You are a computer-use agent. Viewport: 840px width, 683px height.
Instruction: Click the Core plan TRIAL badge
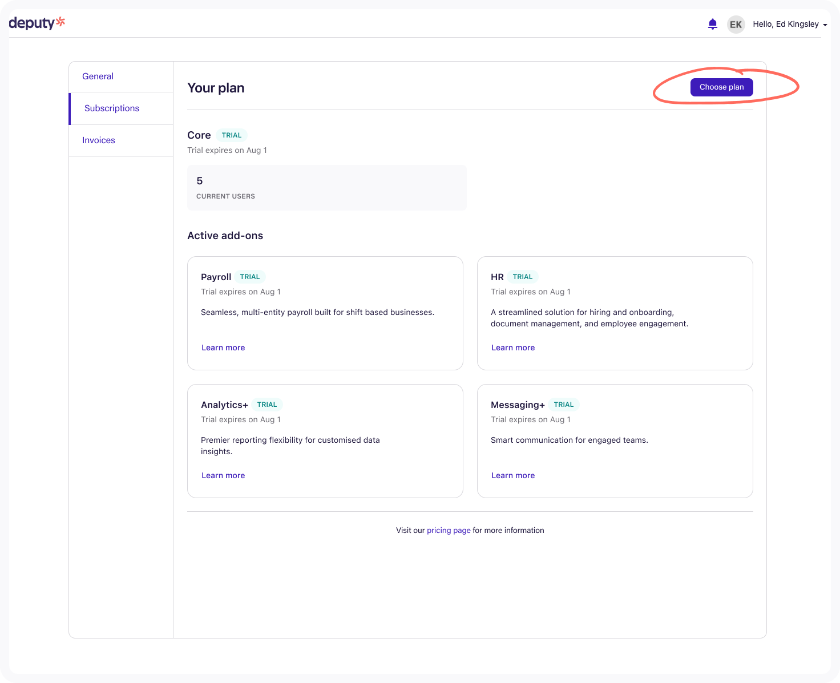click(x=232, y=135)
